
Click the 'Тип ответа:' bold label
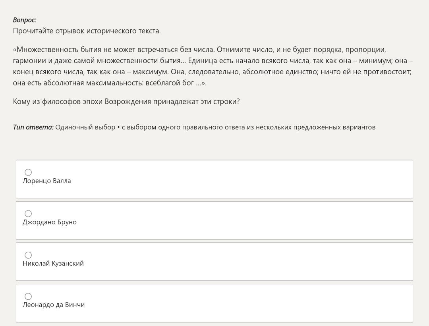[x=33, y=127]
